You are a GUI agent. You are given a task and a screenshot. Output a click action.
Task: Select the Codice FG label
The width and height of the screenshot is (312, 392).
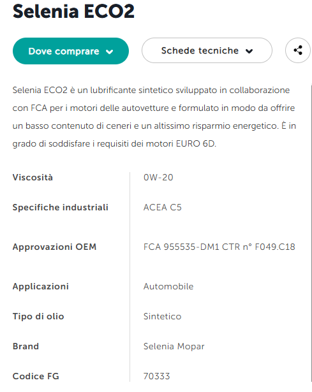click(36, 376)
